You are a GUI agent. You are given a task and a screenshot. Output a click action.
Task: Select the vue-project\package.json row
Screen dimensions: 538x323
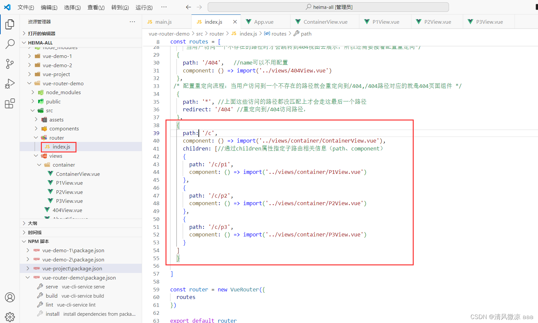(x=81, y=268)
